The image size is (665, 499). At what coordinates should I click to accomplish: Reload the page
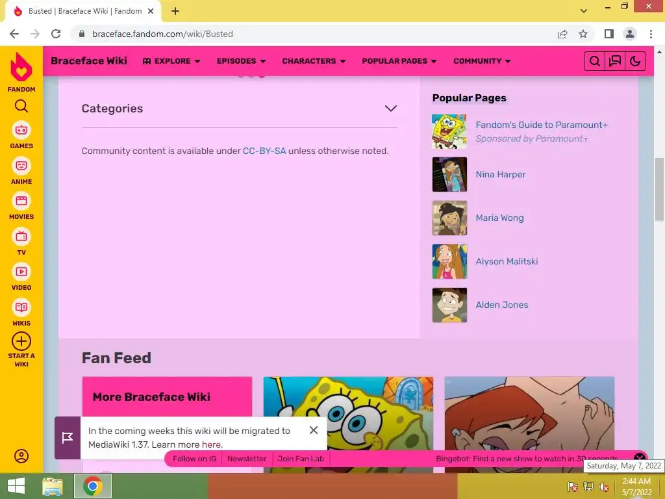click(x=56, y=34)
